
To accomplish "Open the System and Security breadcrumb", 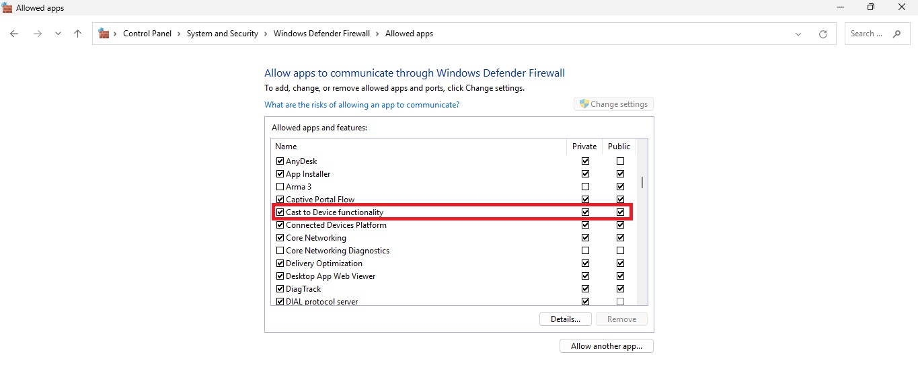I will (x=223, y=34).
